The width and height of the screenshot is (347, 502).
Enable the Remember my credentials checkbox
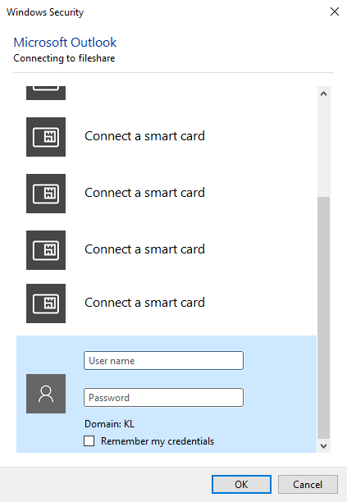click(x=89, y=440)
